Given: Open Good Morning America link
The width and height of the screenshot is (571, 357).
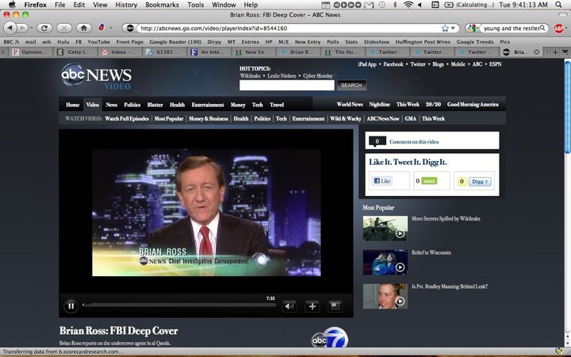Looking at the screenshot, I should click(x=473, y=104).
